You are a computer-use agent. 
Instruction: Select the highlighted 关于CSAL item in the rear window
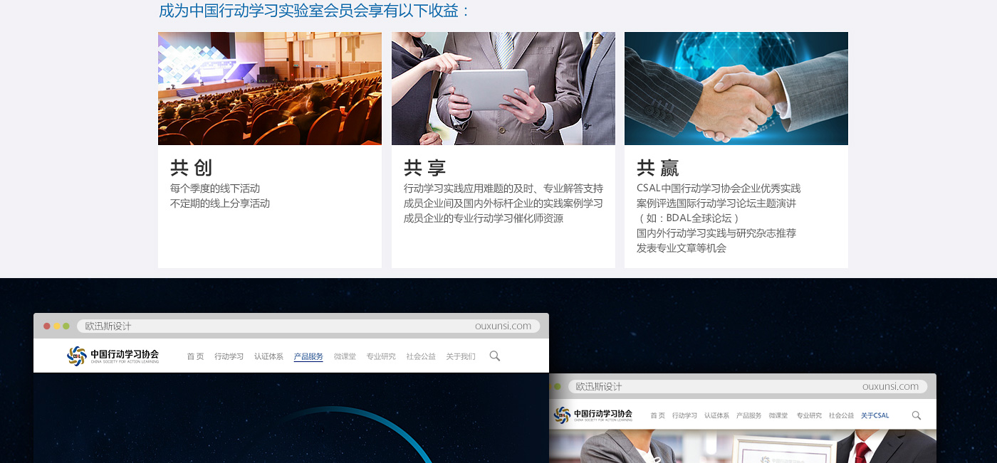tap(875, 415)
